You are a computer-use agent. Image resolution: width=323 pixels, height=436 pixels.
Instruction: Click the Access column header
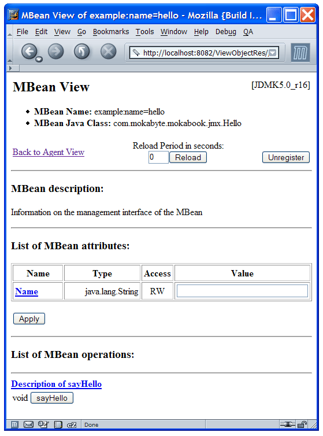click(157, 274)
